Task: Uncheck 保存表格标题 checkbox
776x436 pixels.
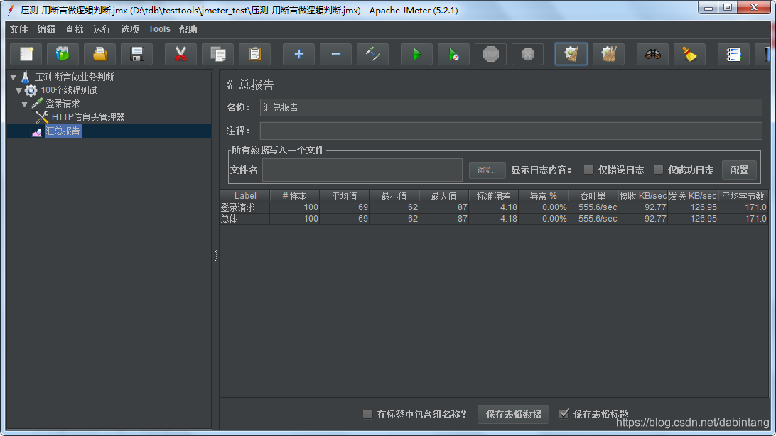Action: pos(564,414)
